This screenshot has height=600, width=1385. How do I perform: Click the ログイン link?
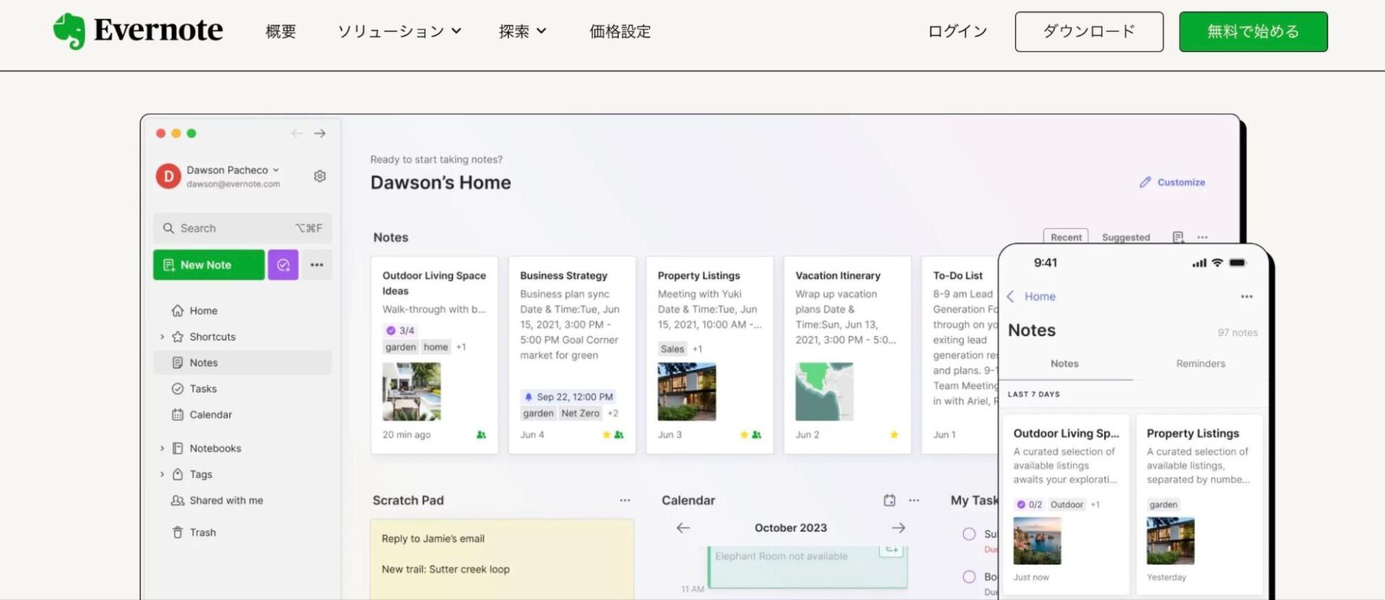957,32
